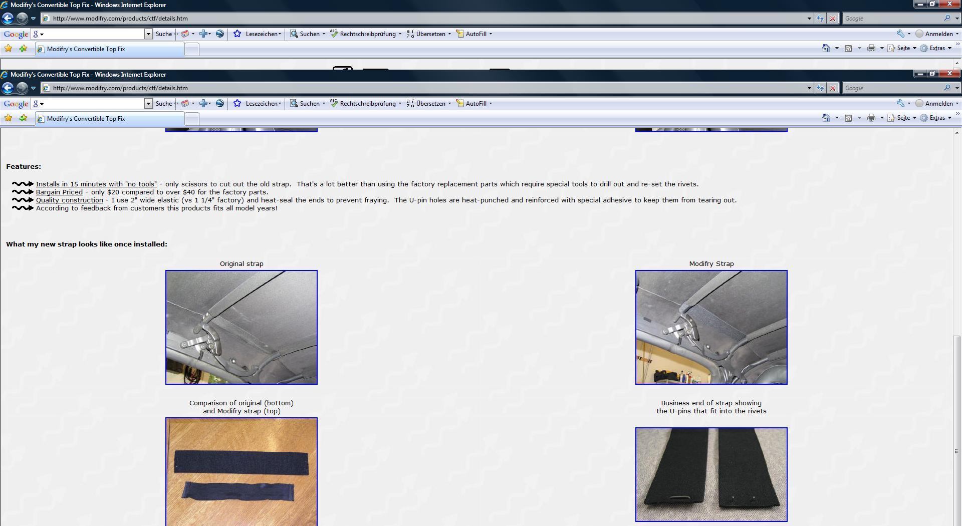962x526 pixels.
Task: Open Favorites Center star in front window
Action: (x=9, y=118)
